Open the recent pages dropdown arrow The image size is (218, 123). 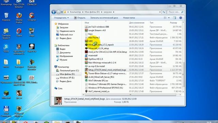pos(62,12)
